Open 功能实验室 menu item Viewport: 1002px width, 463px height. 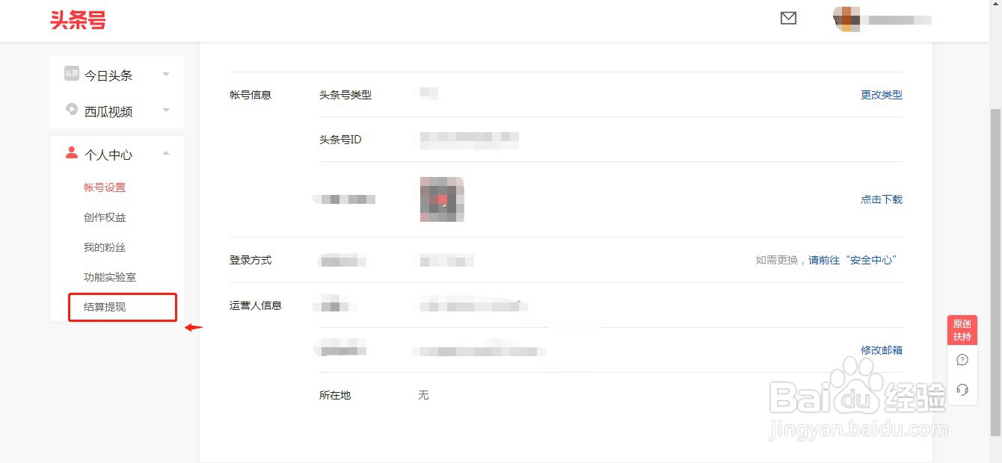point(110,277)
